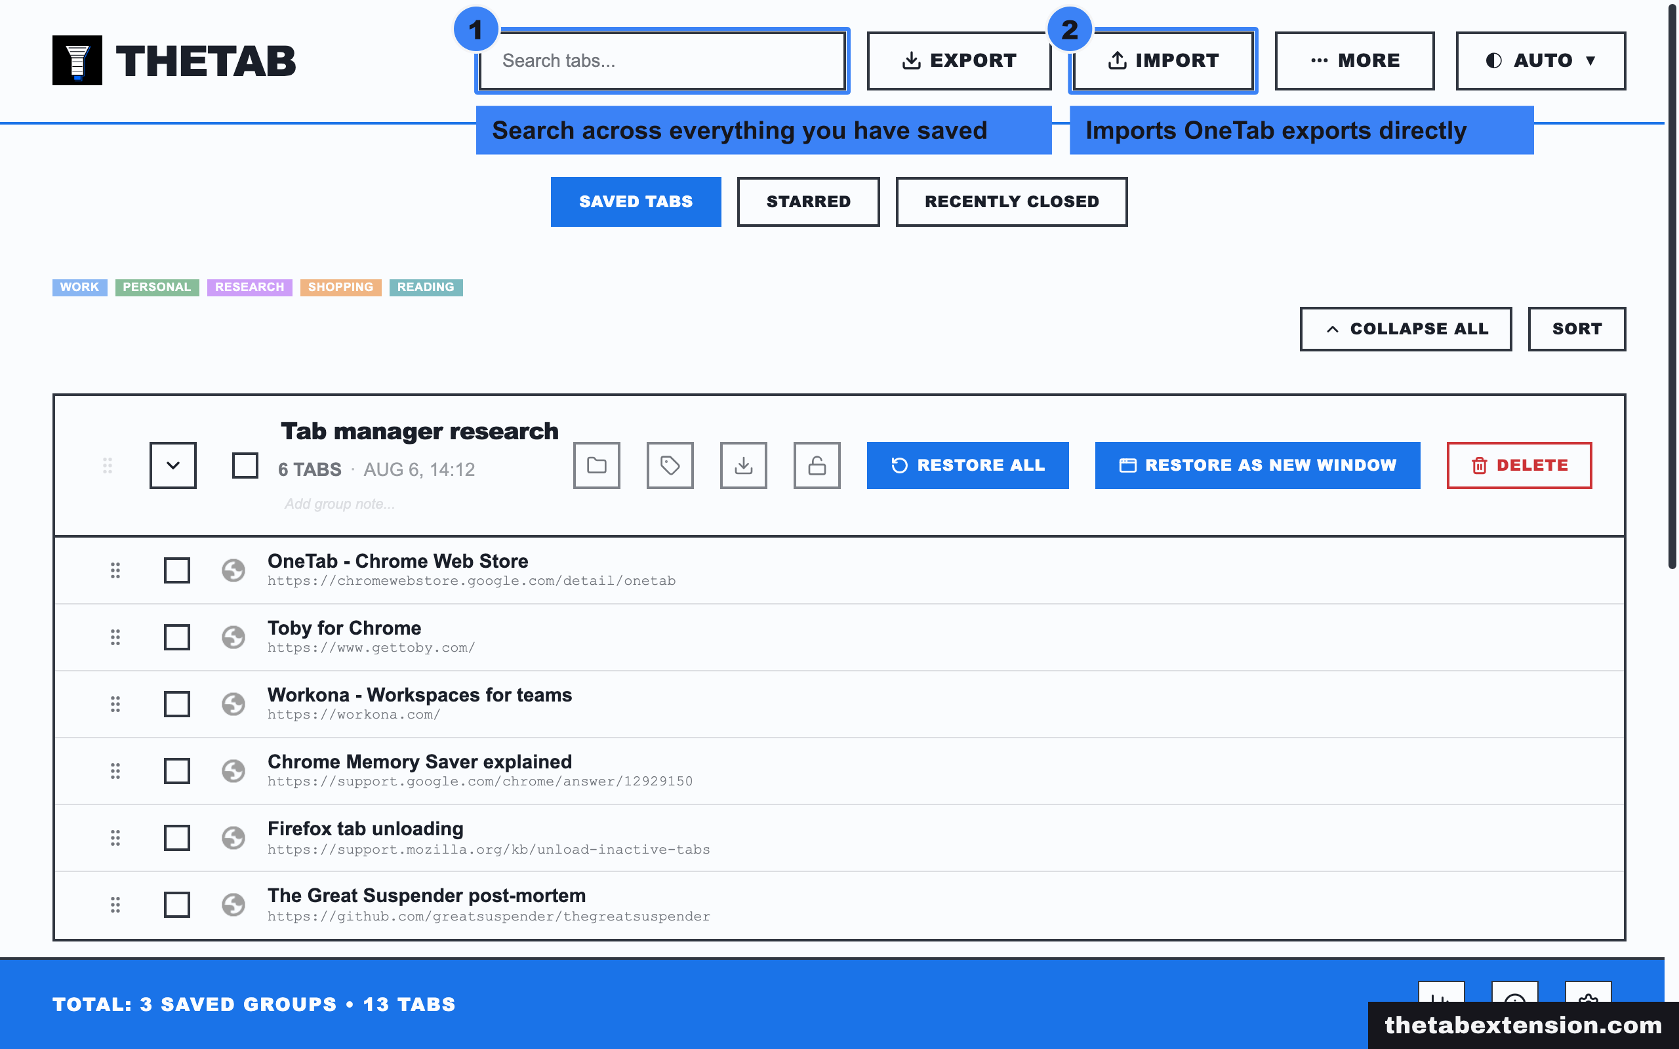1679x1049 pixels.
Task: Click the tag icon on Tab manager research group
Action: click(670, 465)
